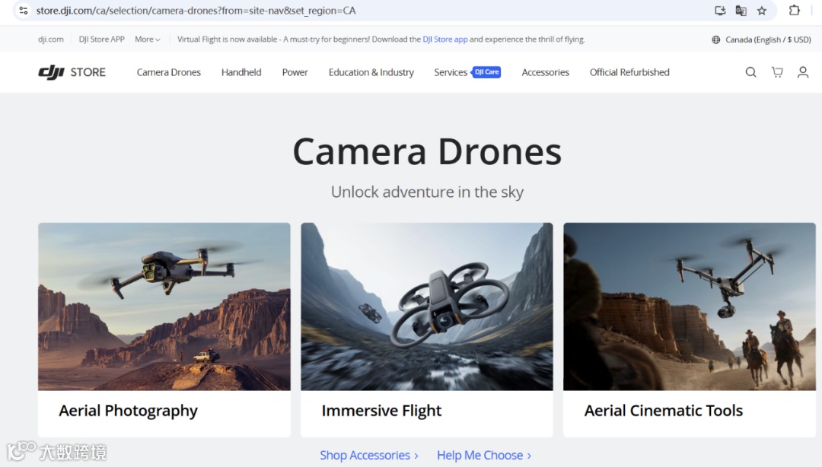This screenshot has width=822, height=467.
Task: Open the search magnifier icon
Action: pyautogui.click(x=750, y=72)
